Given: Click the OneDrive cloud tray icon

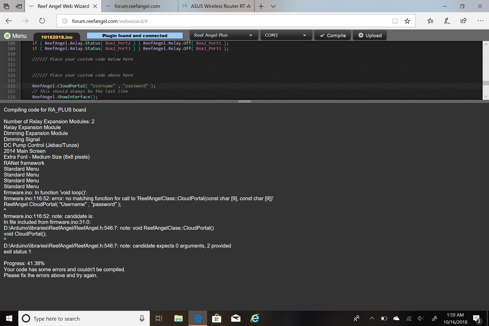Looking at the screenshot, I should point(396,318).
